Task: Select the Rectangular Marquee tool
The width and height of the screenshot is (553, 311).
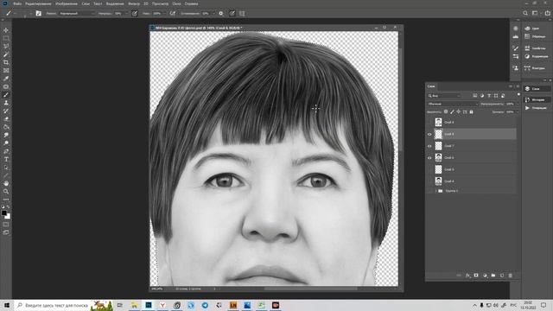Action: [6, 38]
